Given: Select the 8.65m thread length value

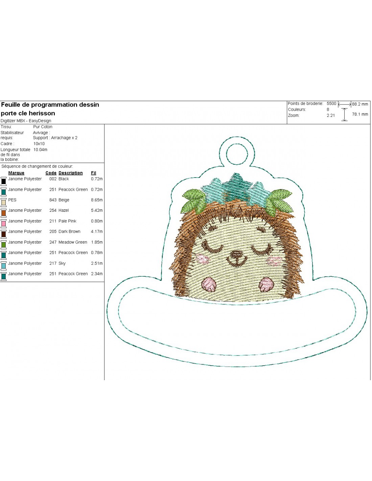Looking at the screenshot, I should [97, 200].
